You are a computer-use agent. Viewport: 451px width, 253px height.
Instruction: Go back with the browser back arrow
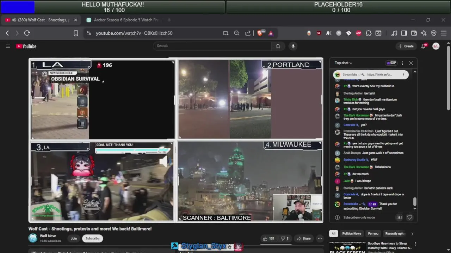coord(7,33)
